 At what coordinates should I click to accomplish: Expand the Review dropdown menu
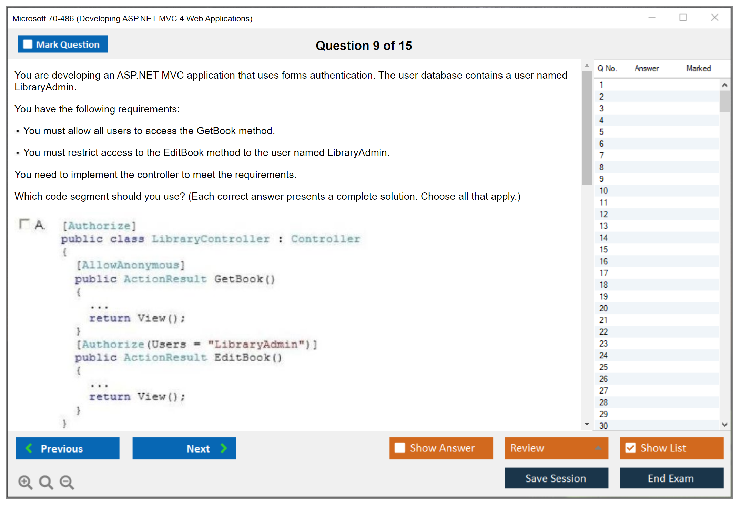(x=598, y=448)
